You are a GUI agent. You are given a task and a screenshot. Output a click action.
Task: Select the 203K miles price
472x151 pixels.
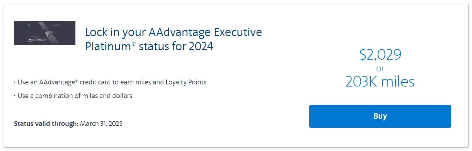380,82
